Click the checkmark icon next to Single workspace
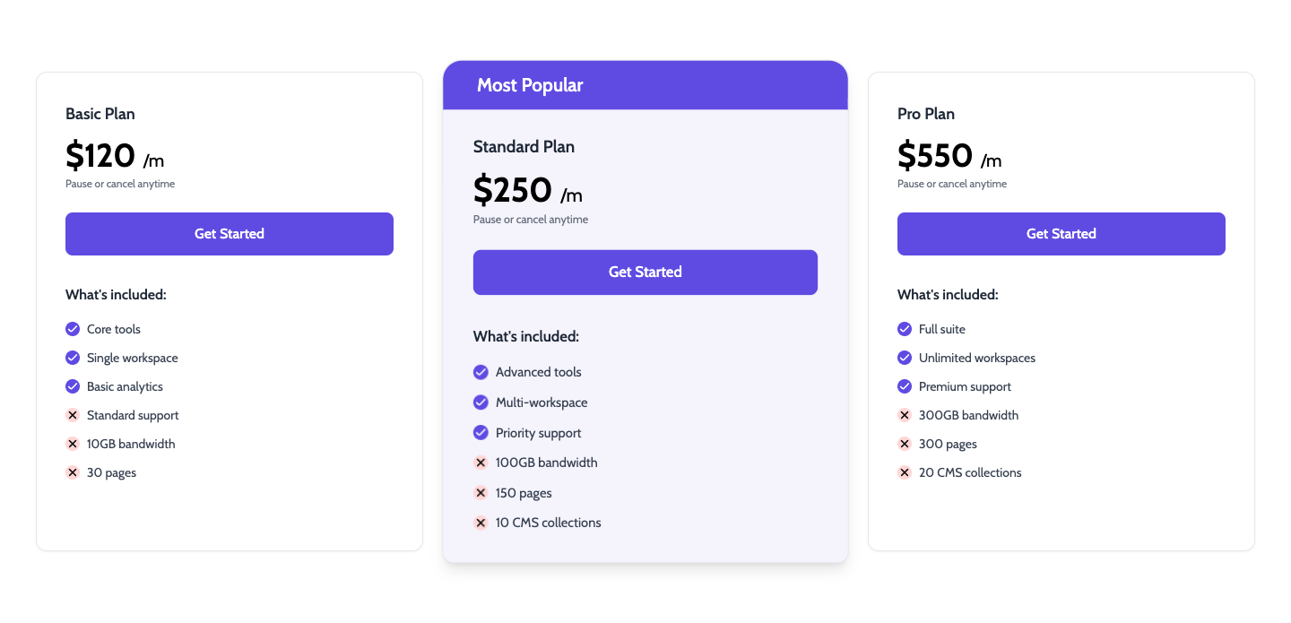The height and width of the screenshot is (623, 1291). 73,358
